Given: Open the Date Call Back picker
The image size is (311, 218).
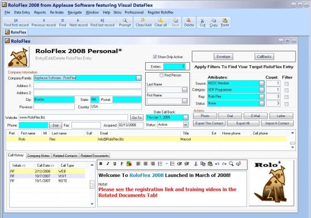Looking at the screenshot, I should click(185, 118).
